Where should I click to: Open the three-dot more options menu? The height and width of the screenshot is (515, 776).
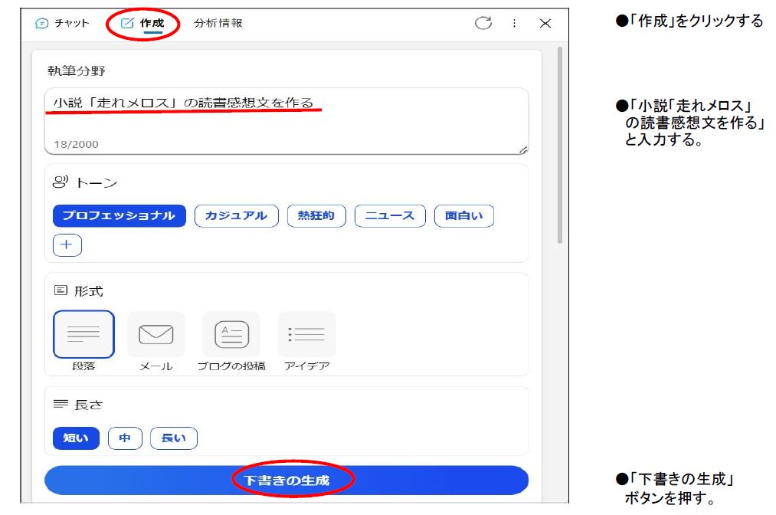514,23
